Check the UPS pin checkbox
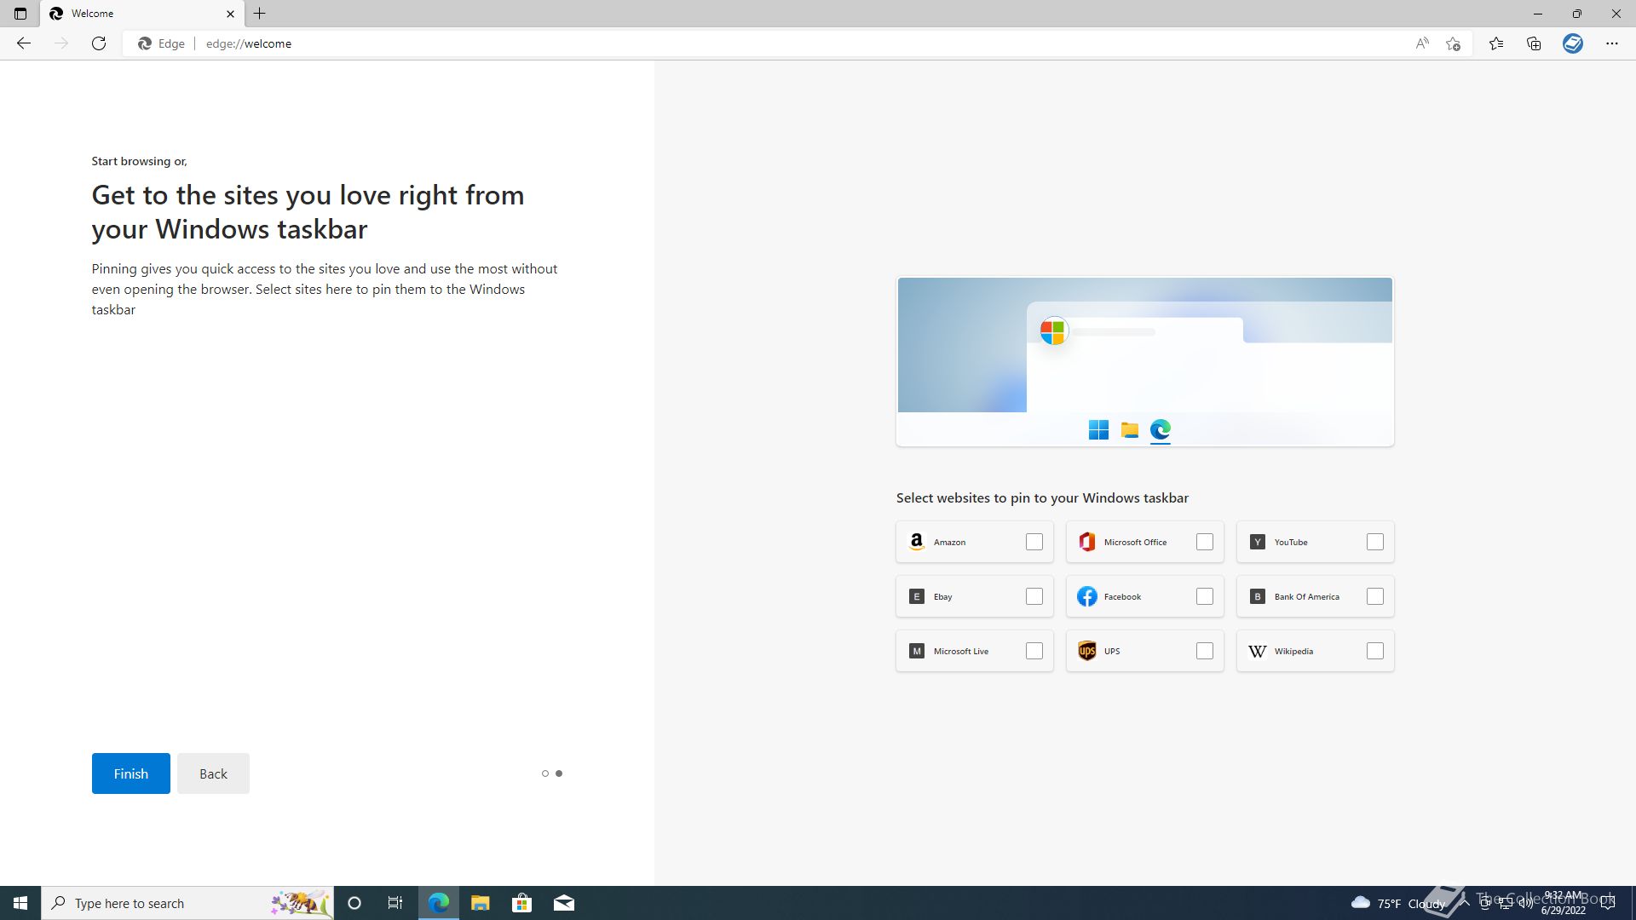 click(x=1205, y=651)
